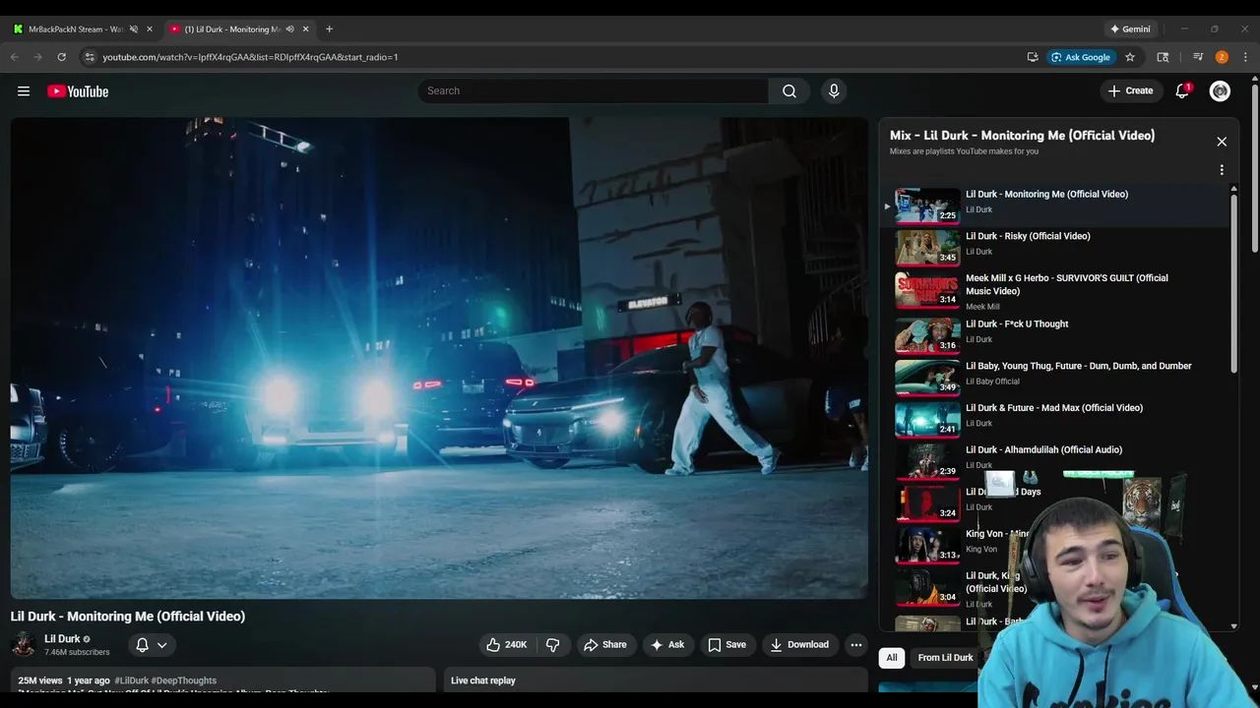Click the video player area
This screenshot has height=708, width=1260.
pyautogui.click(x=439, y=358)
